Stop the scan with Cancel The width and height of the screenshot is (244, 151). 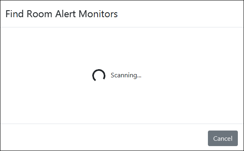tap(223, 138)
